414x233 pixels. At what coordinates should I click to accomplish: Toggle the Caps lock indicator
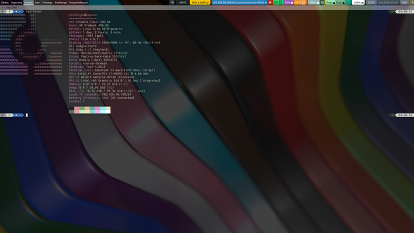coord(331,3)
